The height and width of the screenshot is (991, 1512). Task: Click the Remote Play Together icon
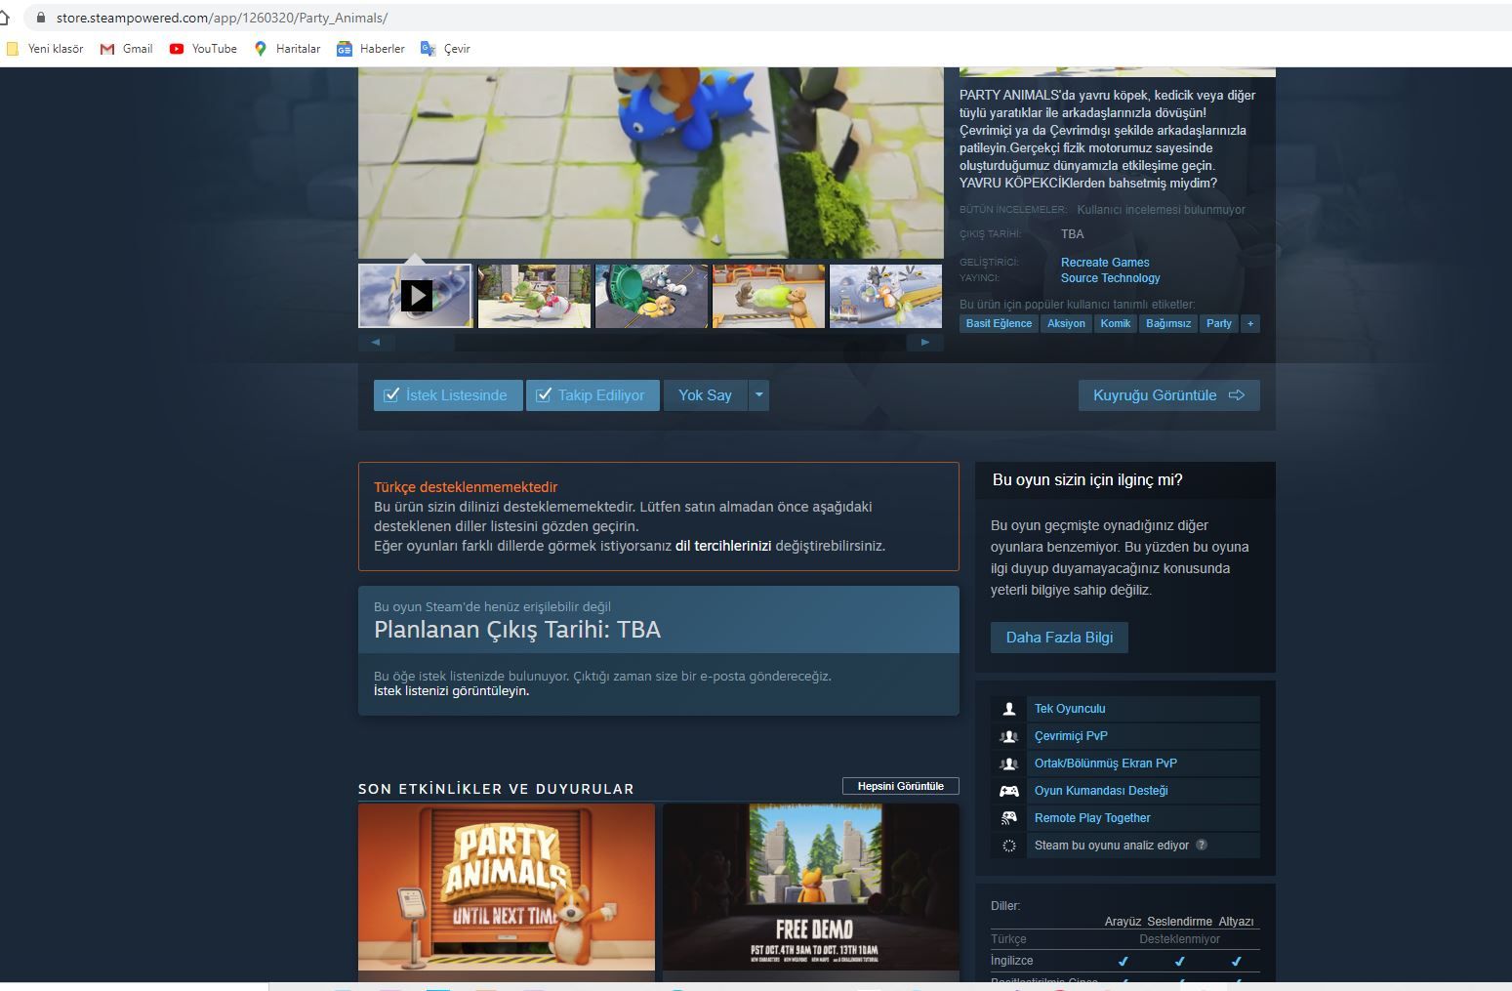point(1009,818)
